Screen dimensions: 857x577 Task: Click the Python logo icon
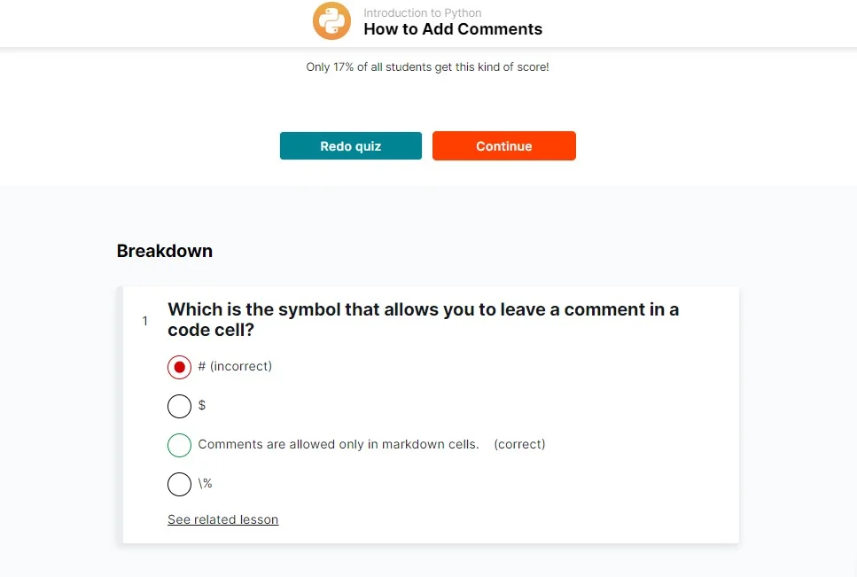point(332,21)
